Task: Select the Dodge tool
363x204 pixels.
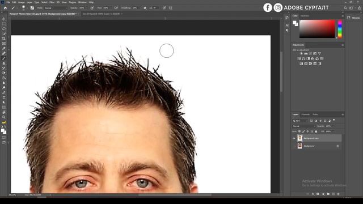Action: 4,88
